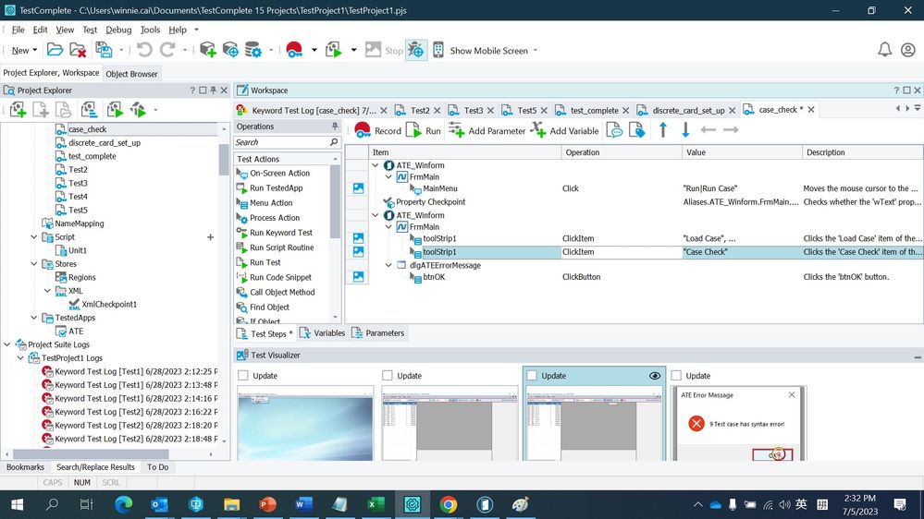
Task: Move the selected step down with the down arrow
Action: coord(685,130)
